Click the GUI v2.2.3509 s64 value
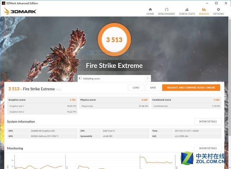 (x=181, y=136)
